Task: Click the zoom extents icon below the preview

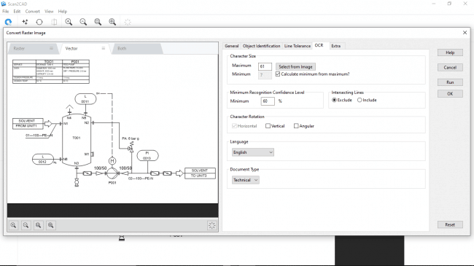Action: click(x=50, y=225)
